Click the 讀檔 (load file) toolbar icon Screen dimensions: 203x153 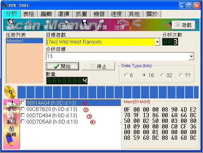tap(67, 25)
